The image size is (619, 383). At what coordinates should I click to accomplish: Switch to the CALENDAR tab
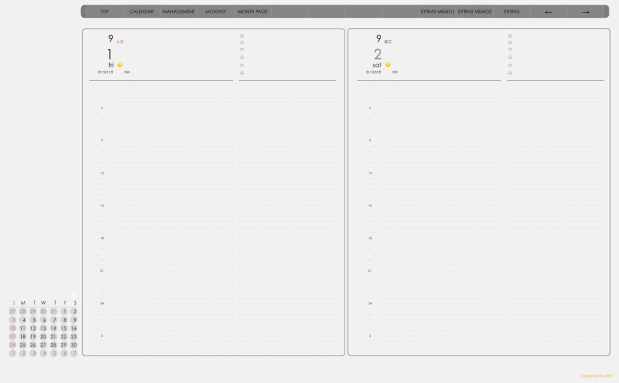142,12
